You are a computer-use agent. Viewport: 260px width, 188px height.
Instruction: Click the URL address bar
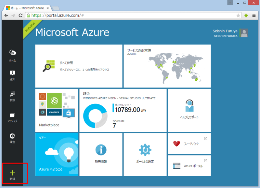[134, 15]
